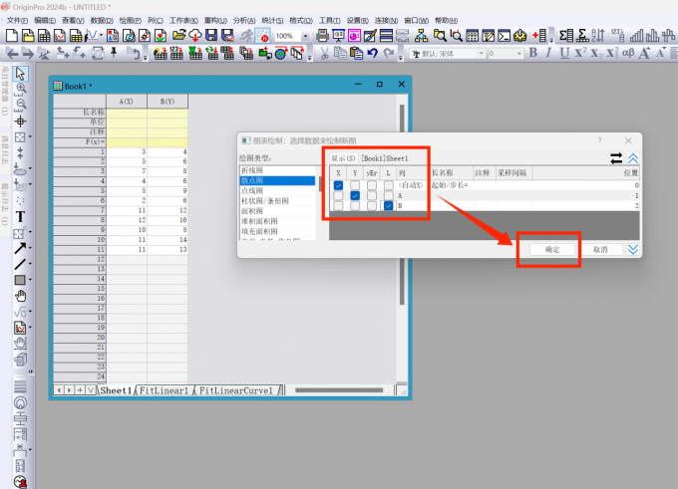Expand arrow tool flyout arrow

pyautogui.click(x=30, y=248)
